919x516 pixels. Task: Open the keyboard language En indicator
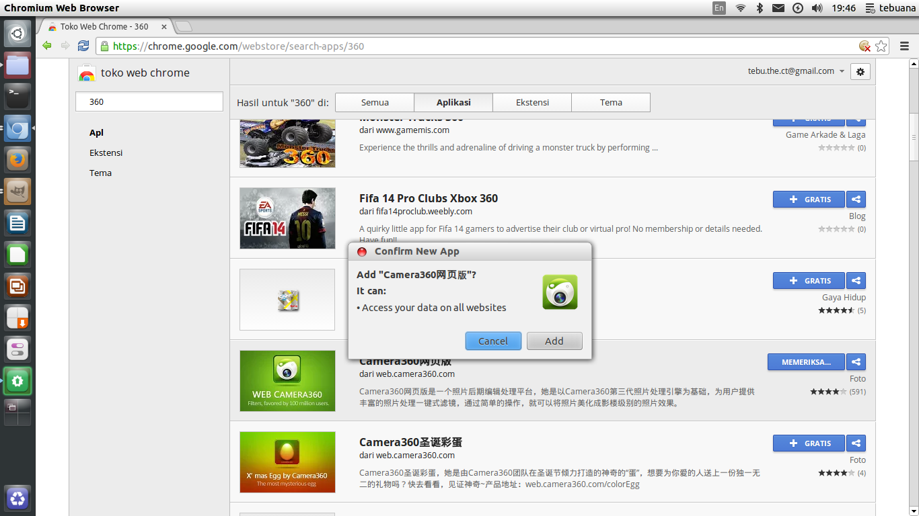click(x=719, y=8)
